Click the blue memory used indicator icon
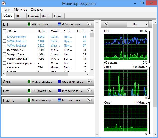158x138 pixels. pos(60,100)
